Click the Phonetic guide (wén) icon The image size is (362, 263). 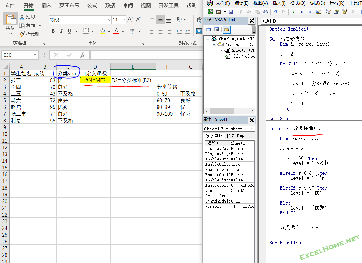[133, 31]
